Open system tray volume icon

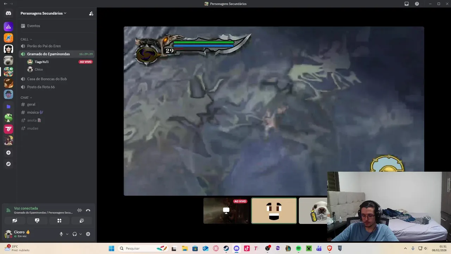426,248
